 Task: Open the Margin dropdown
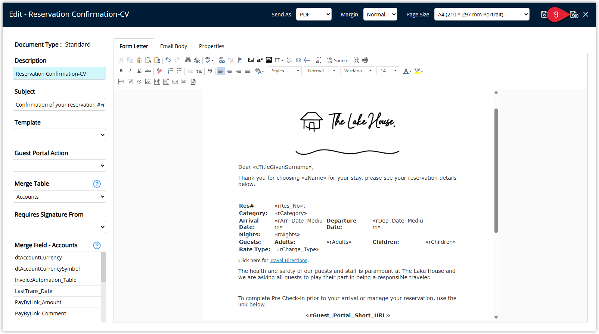tap(380, 15)
